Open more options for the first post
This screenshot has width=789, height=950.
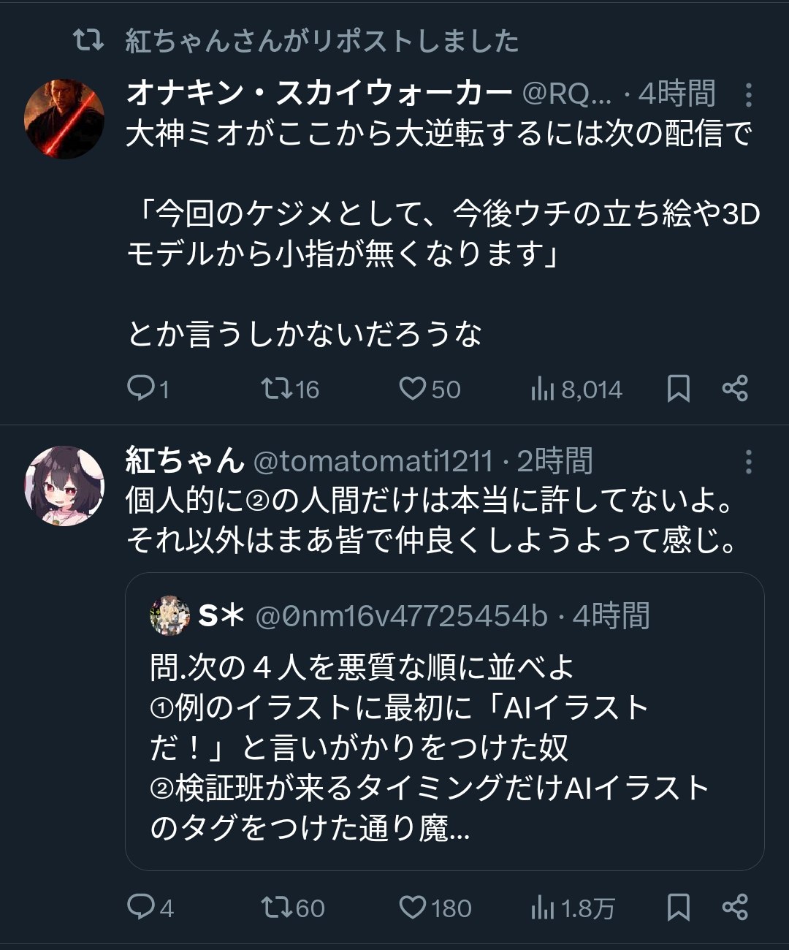(x=748, y=95)
